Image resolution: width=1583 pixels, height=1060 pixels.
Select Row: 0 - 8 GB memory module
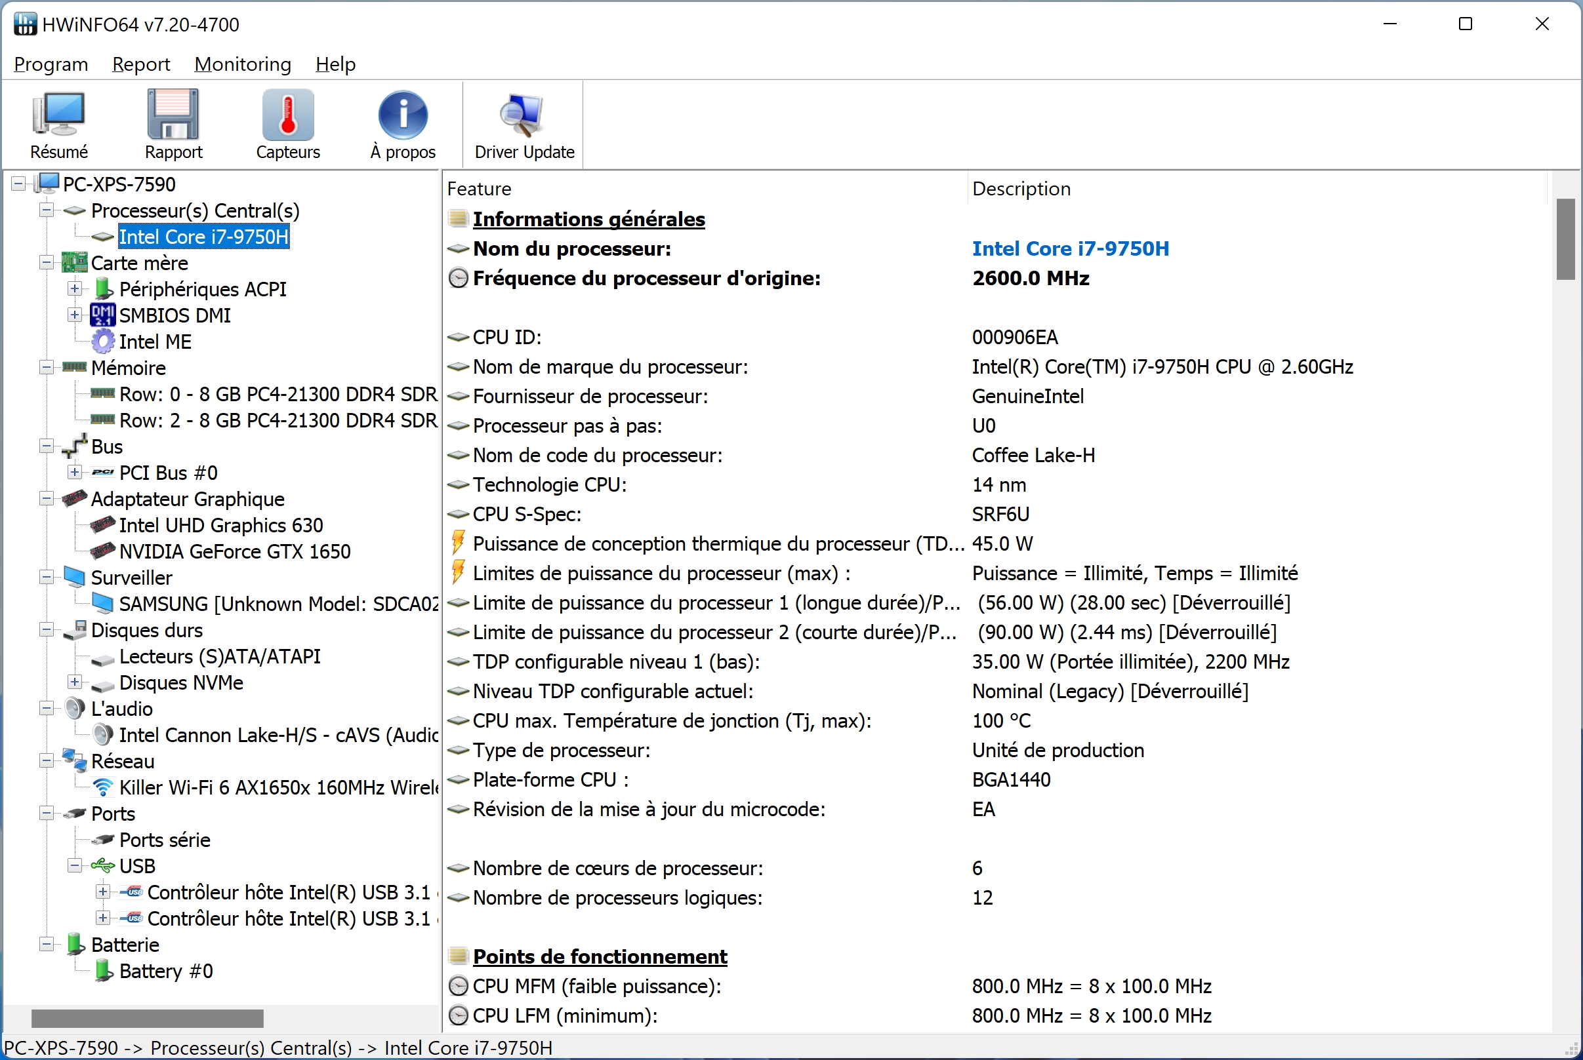coord(278,394)
